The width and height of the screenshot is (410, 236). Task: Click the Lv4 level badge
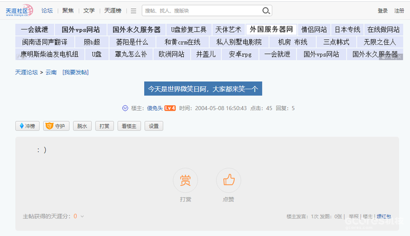[x=170, y=108]
